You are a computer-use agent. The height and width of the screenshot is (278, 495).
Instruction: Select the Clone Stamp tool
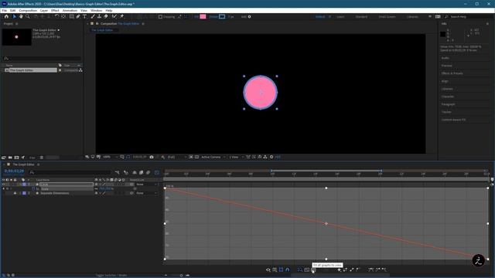(99, 16)
